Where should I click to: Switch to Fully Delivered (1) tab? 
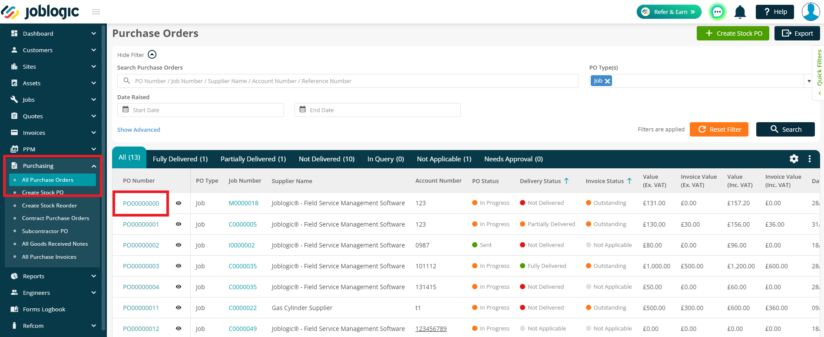[x=180, y=159]
